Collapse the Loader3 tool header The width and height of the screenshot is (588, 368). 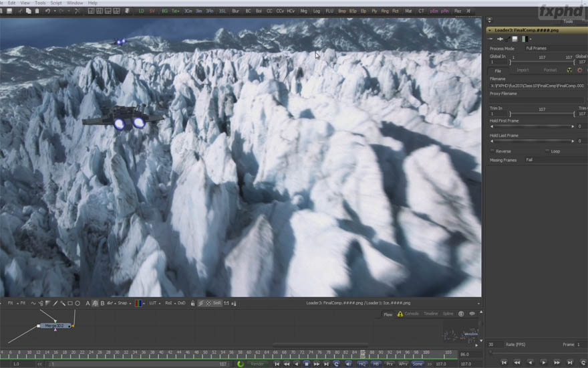pyautogui.click(x=489, y=30)
